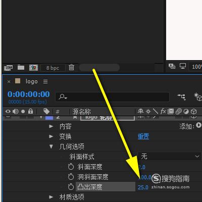Toggle Draft 3D icon

coord(198,97)
